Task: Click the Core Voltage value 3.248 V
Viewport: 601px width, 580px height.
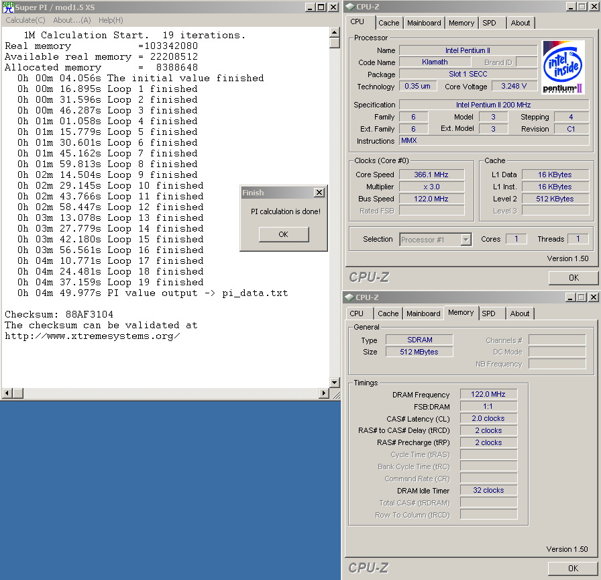Action: (514, 86)
